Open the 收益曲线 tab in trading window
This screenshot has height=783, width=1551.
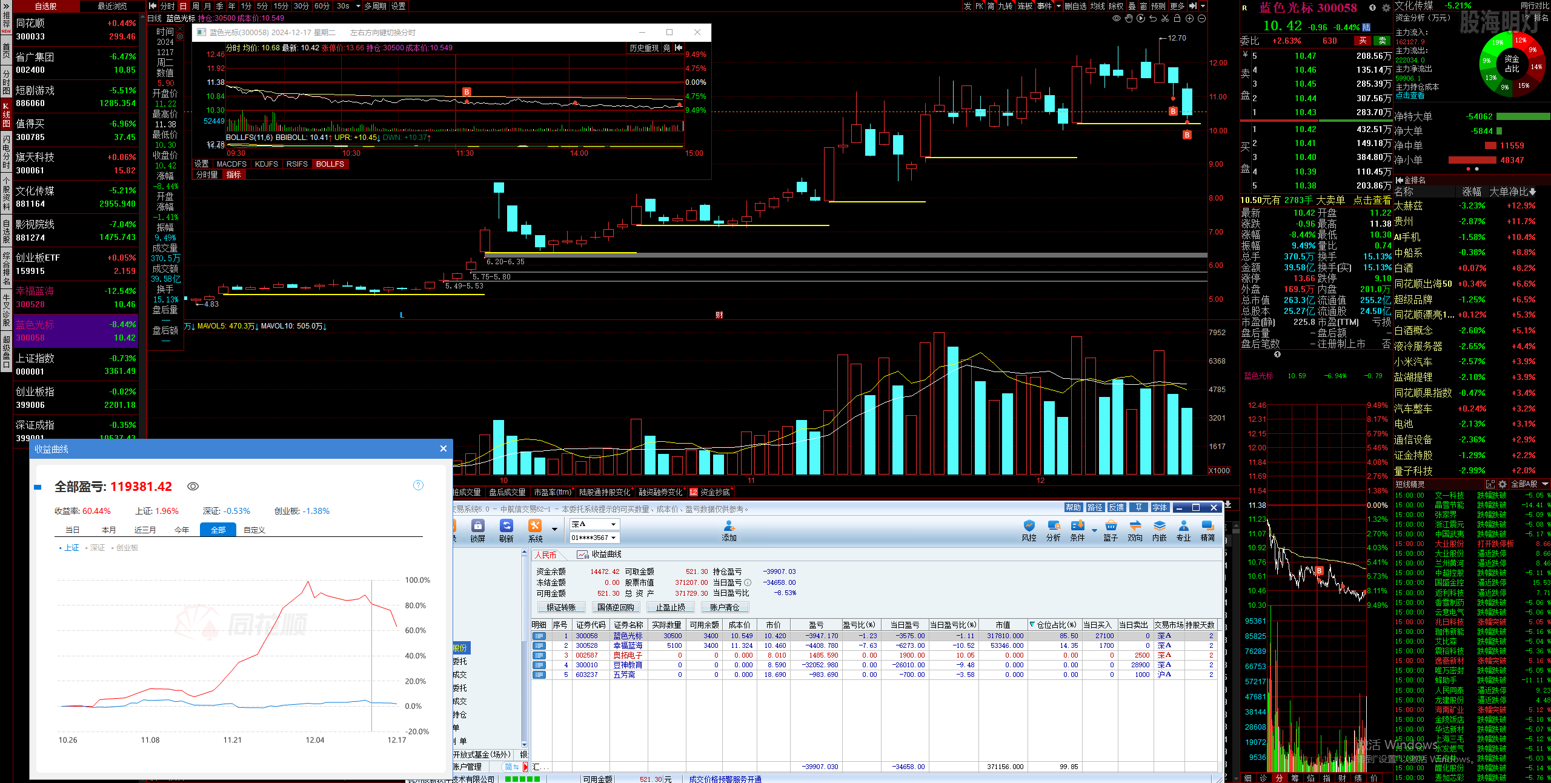[x=599, y=555]
